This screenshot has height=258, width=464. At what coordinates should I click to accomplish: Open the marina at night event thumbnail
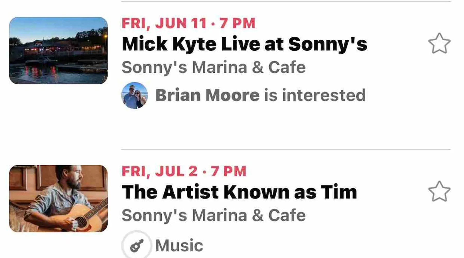pos(58,51)
